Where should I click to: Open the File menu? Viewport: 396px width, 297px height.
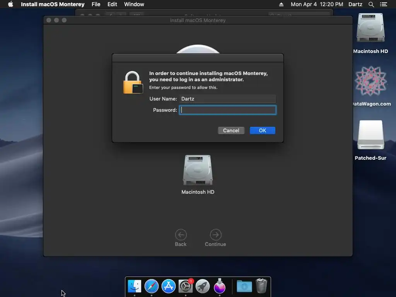click(x=96, y=4)
